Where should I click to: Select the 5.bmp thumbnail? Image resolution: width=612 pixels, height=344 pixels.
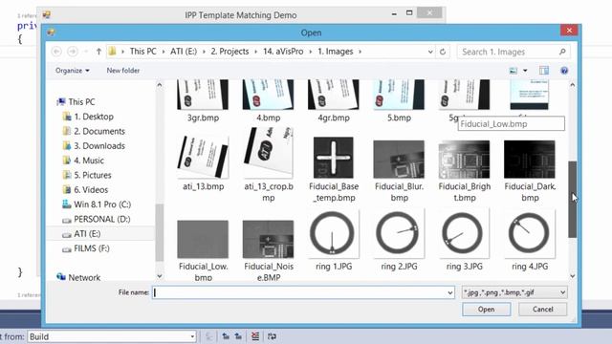click(x=399, y=95)
